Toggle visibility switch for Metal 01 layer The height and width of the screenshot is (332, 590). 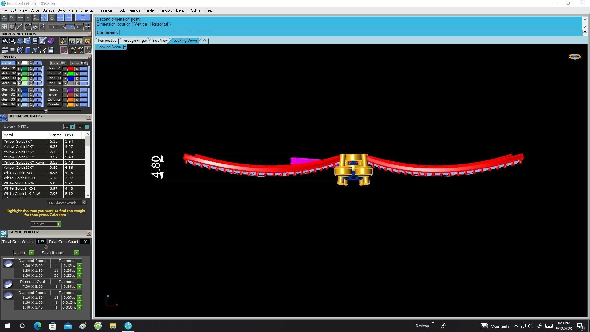coord(38,69)
